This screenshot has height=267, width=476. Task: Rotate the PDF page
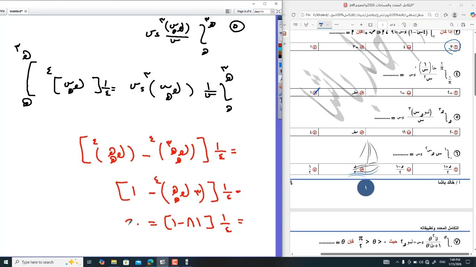point(404,24)
